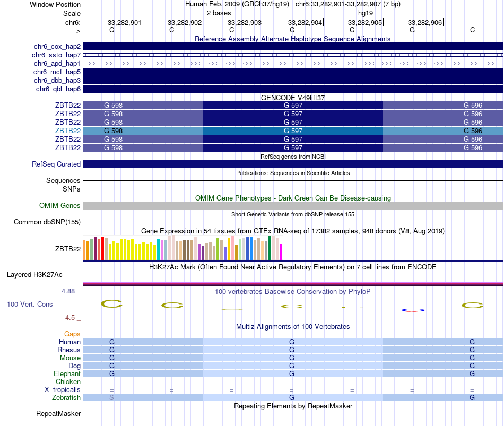504x426 pixels.
Task: Click position label 33,282,905
Action: point(365,22)
